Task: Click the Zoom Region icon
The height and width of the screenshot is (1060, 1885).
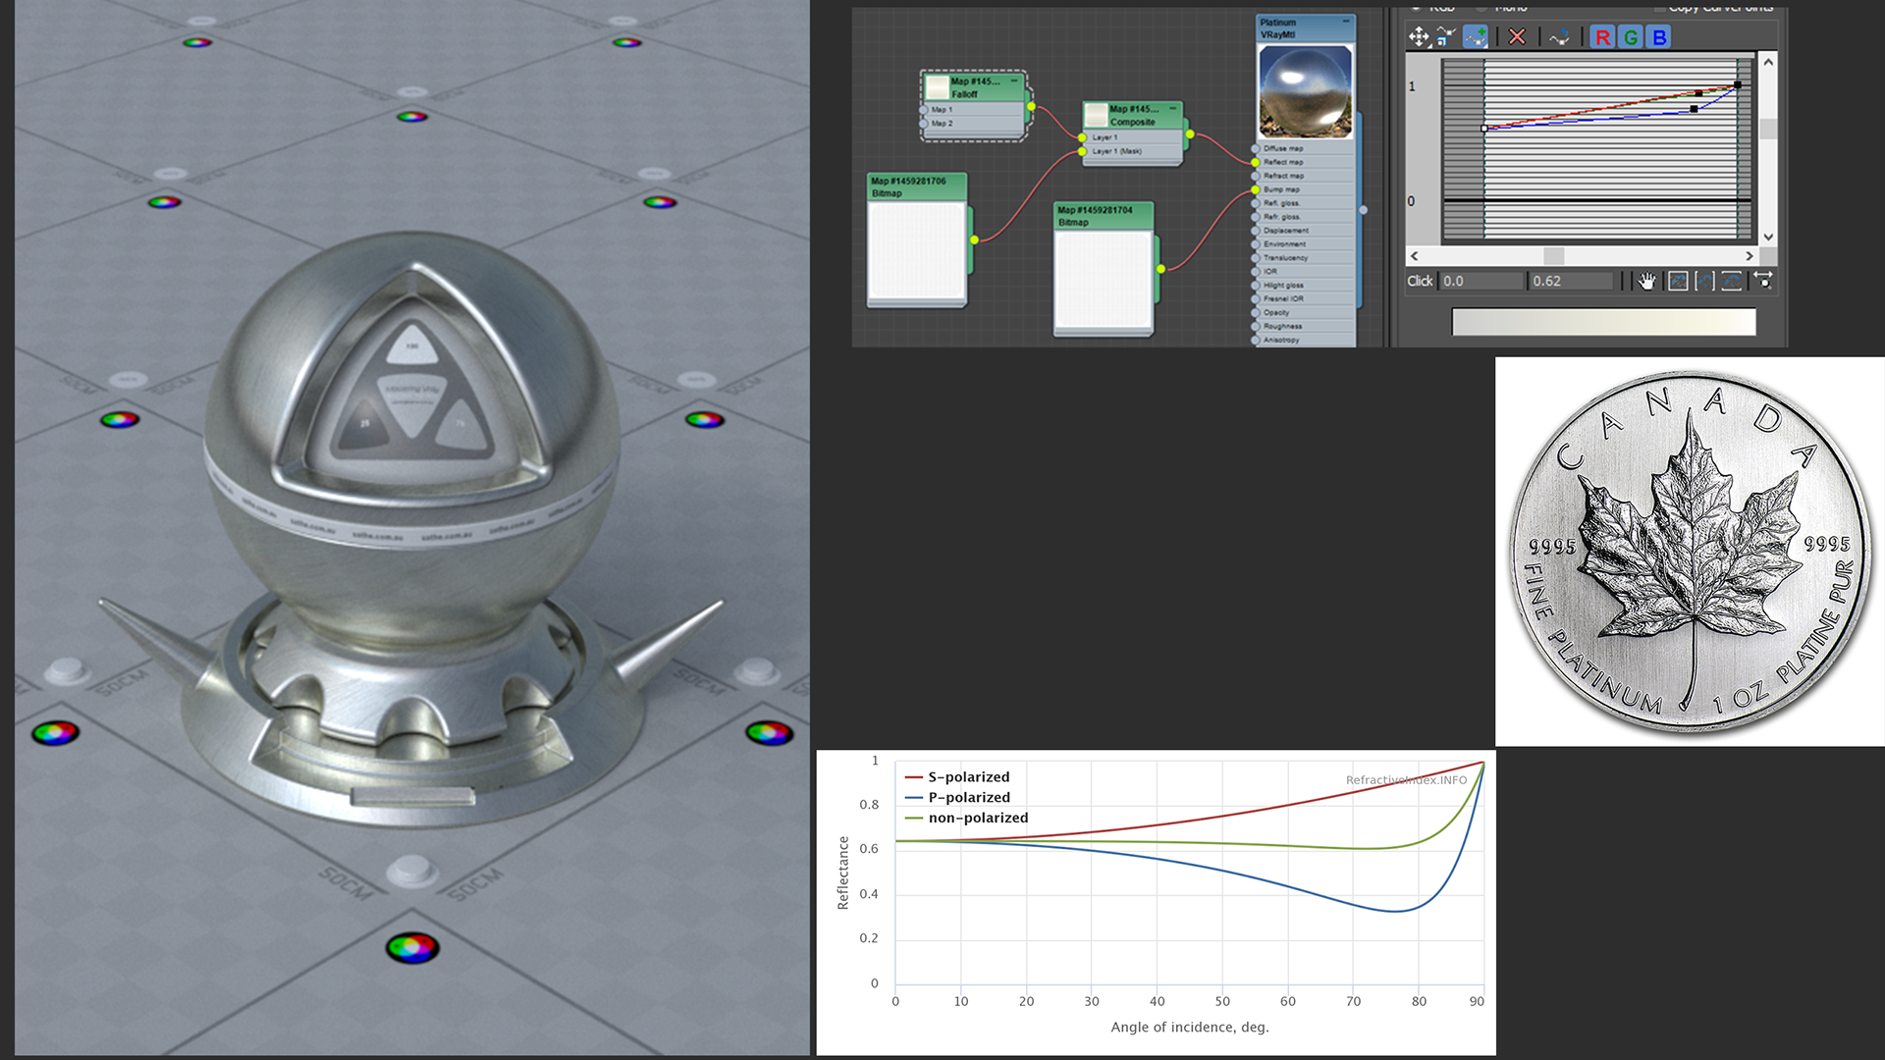Action: tap(1763, 282)
